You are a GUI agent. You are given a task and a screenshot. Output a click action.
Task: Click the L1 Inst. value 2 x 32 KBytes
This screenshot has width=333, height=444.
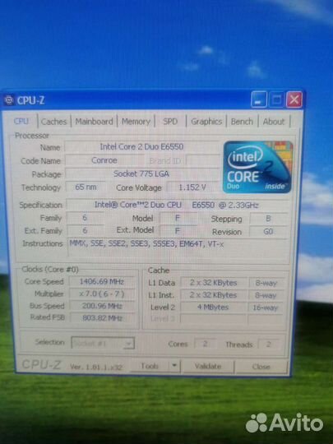coord(213,295)
